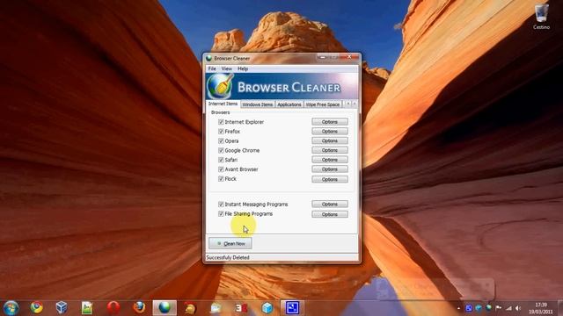Uncheck the Opera checkbox
Screen dimensions: 563x316
[x=221, y=140]
